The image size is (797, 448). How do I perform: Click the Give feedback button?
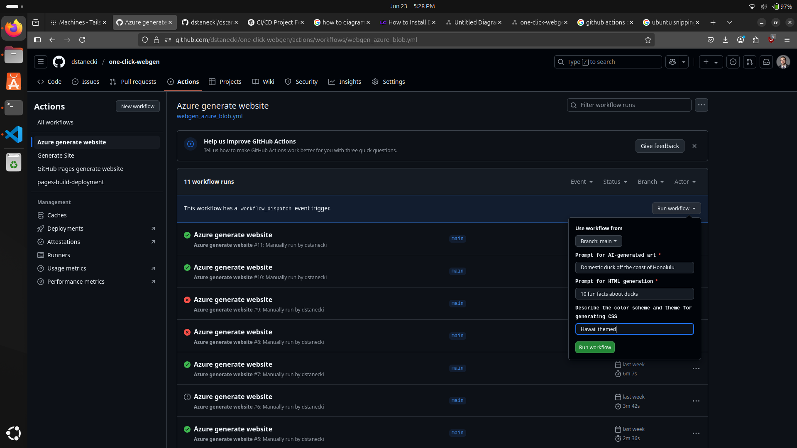coord(660,146)
